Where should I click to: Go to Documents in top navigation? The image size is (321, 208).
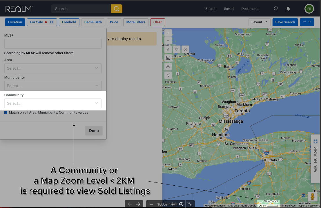click(250, 9)
